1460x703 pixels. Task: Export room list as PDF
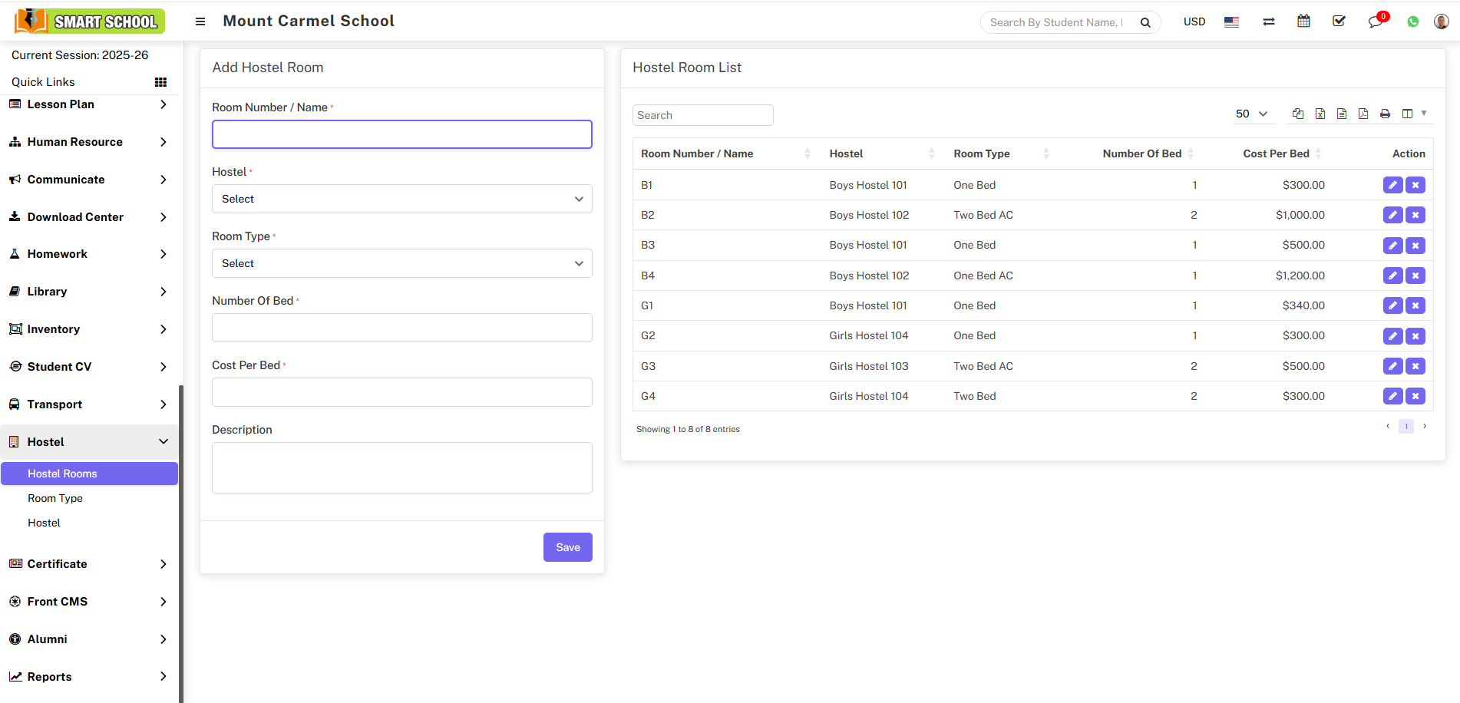pyautogui.click(x=1363, y=114)
